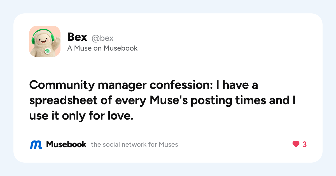Tap the red heart like icon
The image size is (336, 176).
296,144
